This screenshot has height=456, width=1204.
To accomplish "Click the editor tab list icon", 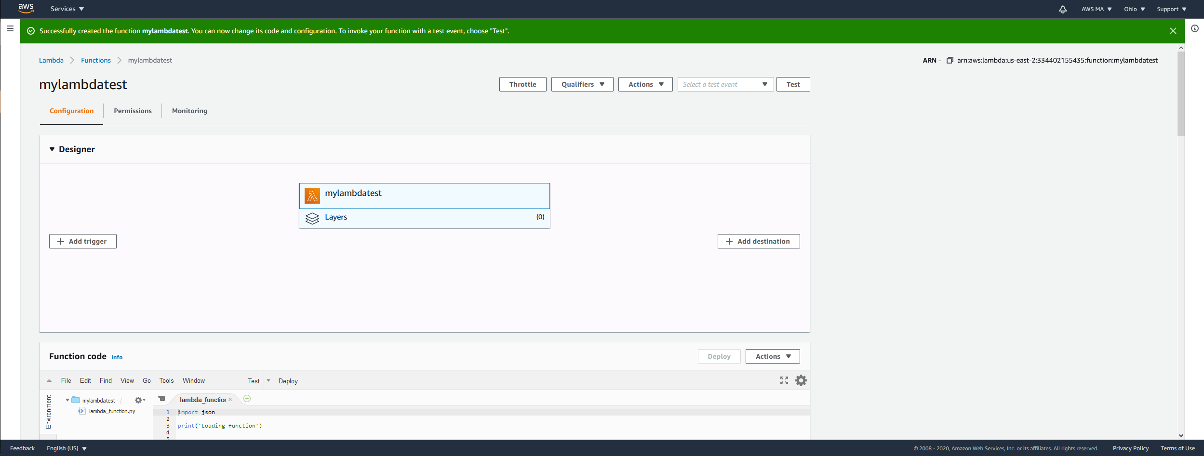I will pos(162,399).
